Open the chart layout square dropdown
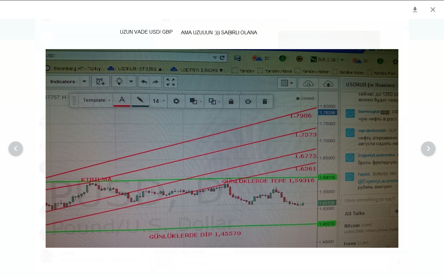This screenshot has width=444, height=278. point(286,83)
